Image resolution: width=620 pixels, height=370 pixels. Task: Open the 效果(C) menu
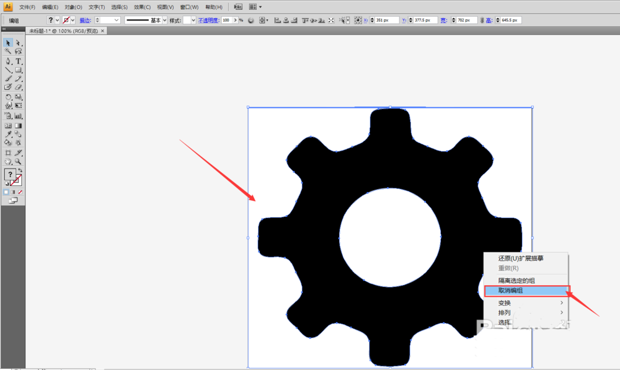pos(142,7)
